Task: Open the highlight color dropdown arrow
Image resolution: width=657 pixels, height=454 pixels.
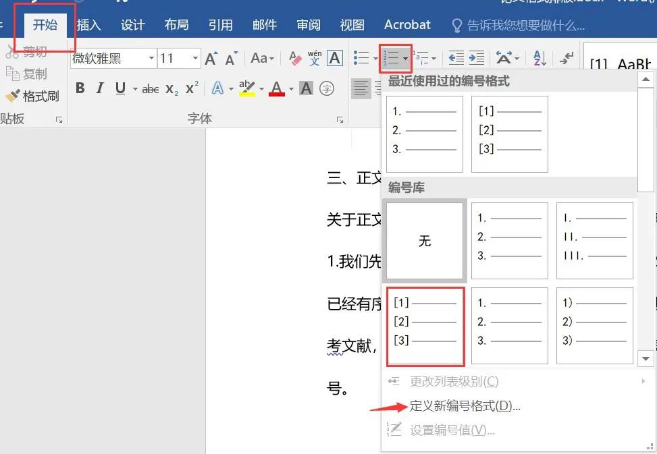Action: click(261, 88)
